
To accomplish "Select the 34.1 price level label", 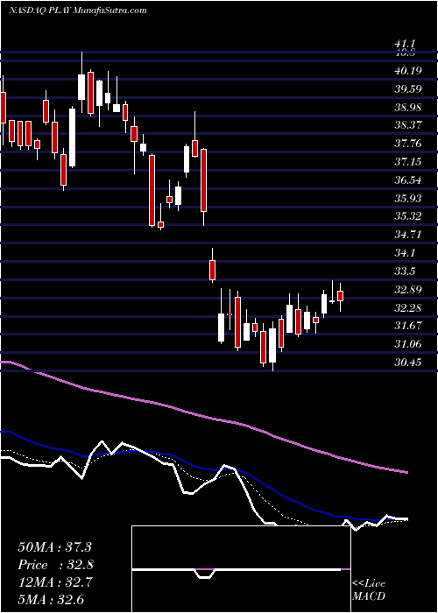I will pyautogui.click(x=405, y=253).
